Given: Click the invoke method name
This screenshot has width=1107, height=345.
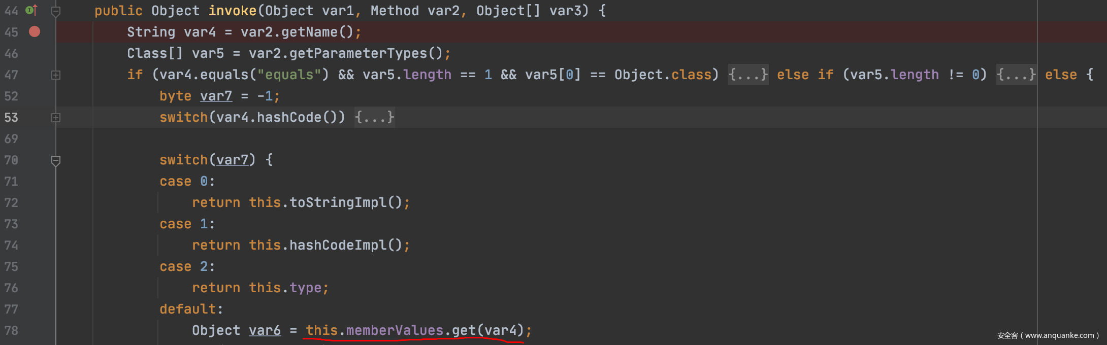Looking at the screenshot, I should pyautogui.click(x=232, y=11).
